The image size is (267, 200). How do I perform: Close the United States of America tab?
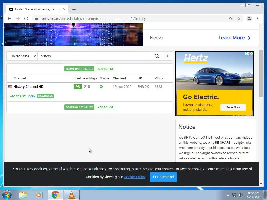64,9
